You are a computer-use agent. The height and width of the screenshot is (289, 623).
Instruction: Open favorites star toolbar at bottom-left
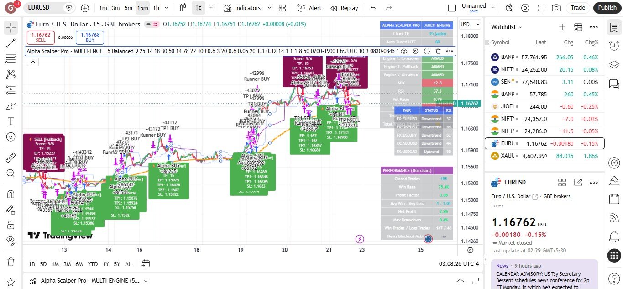(11, 282)
